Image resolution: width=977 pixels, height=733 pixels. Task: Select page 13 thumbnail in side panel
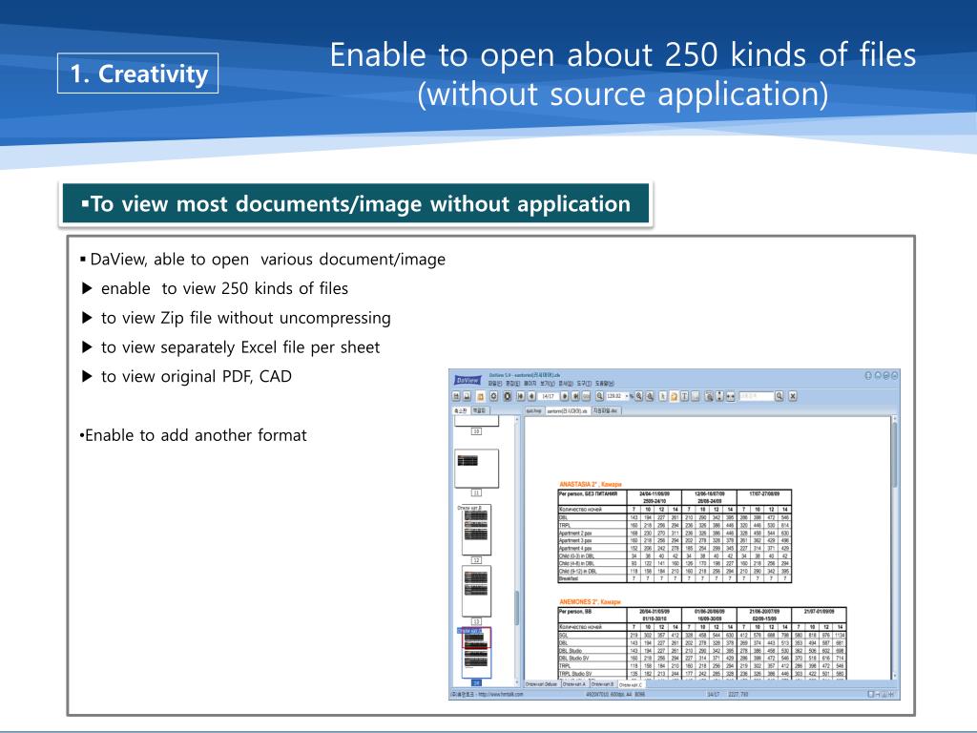pyautogui.click(x=477, y=591)
